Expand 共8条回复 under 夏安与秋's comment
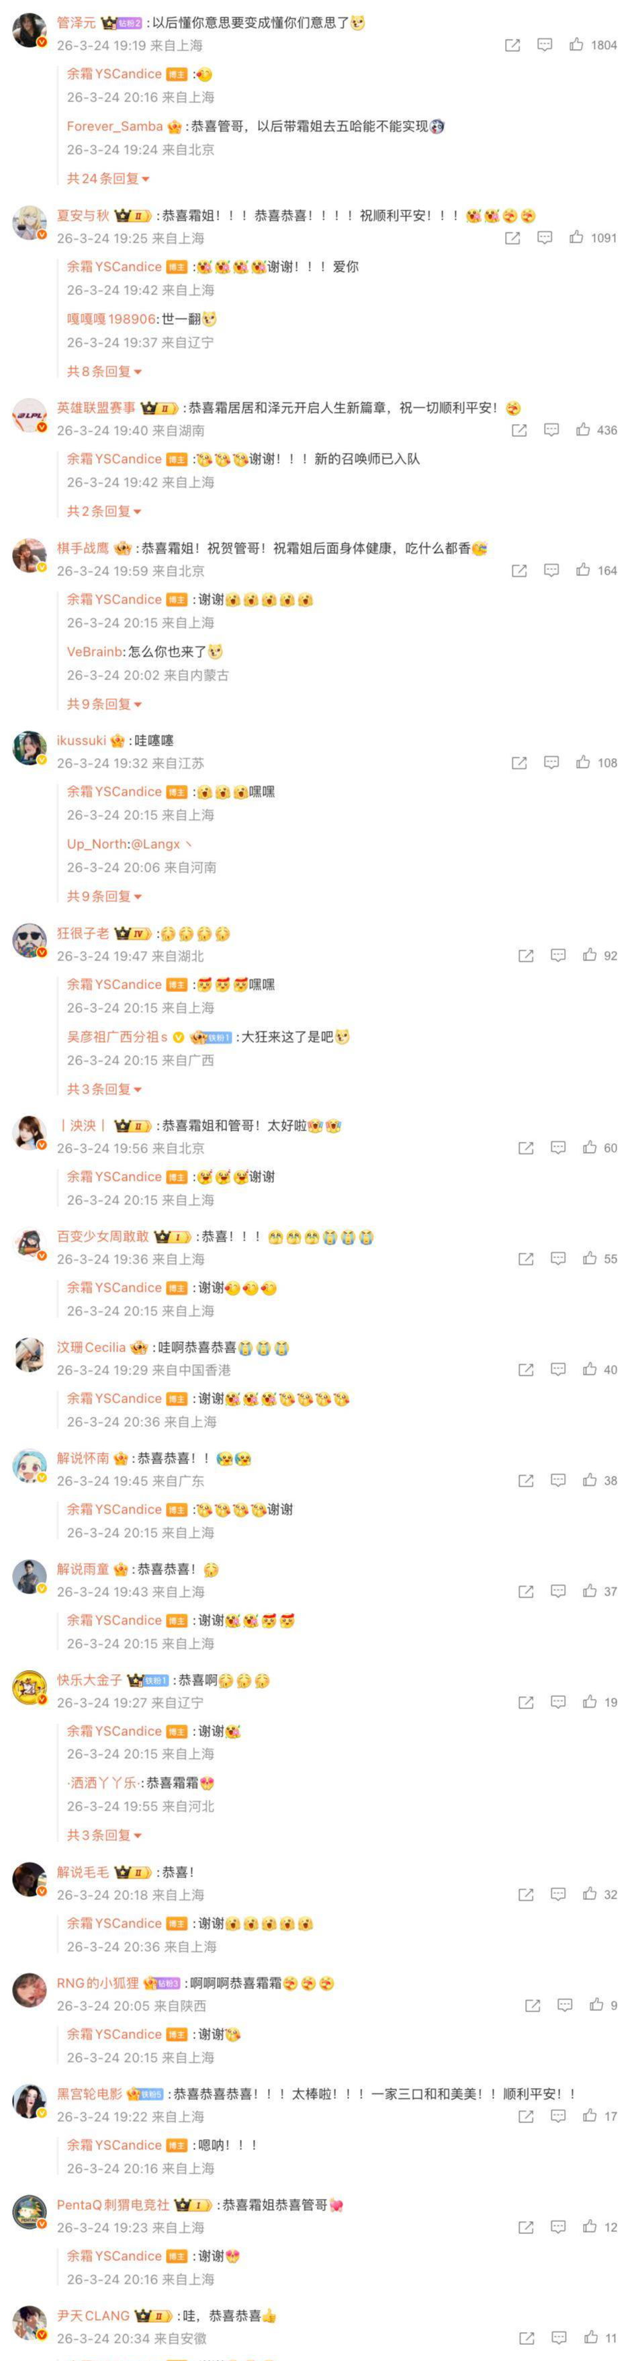This screenshot has width=632, height=2361. click(103, 371)
